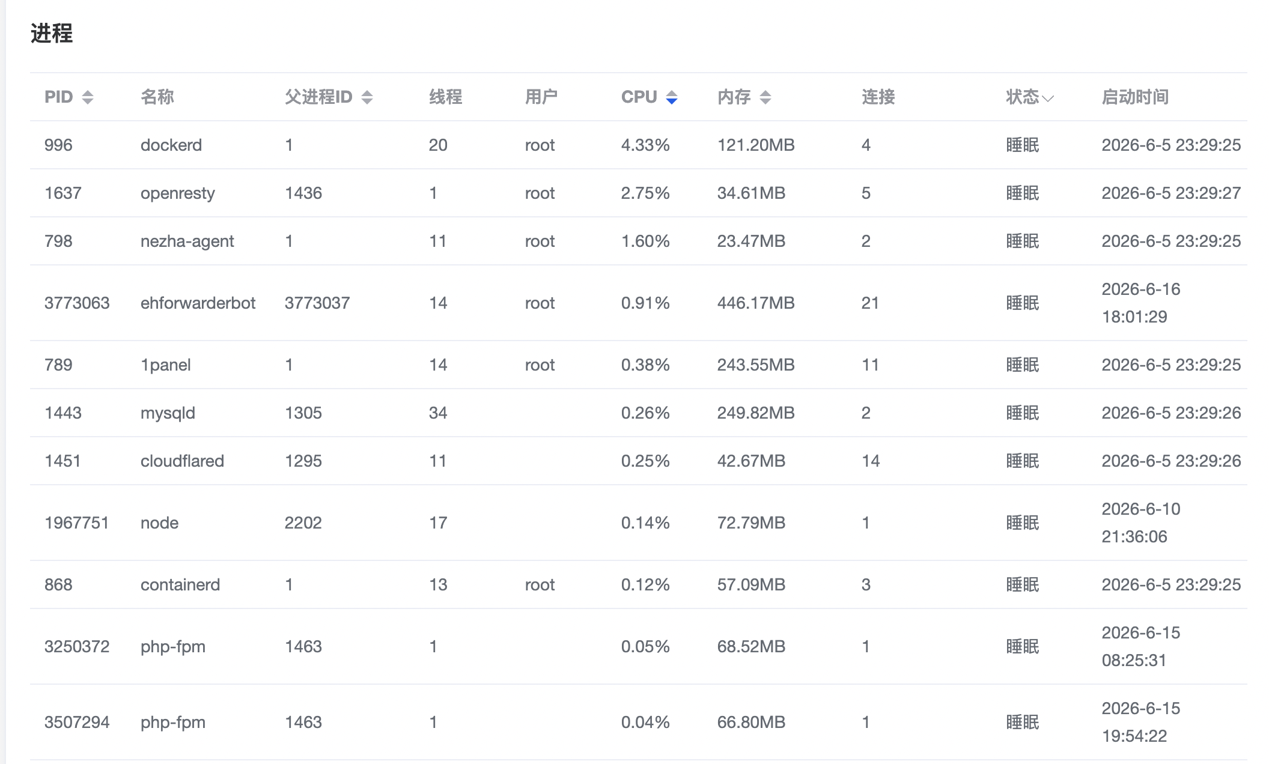Viewport: 1269px width, 764px height.
Task: Click the 线程 column header
Action: coord(445,97)
